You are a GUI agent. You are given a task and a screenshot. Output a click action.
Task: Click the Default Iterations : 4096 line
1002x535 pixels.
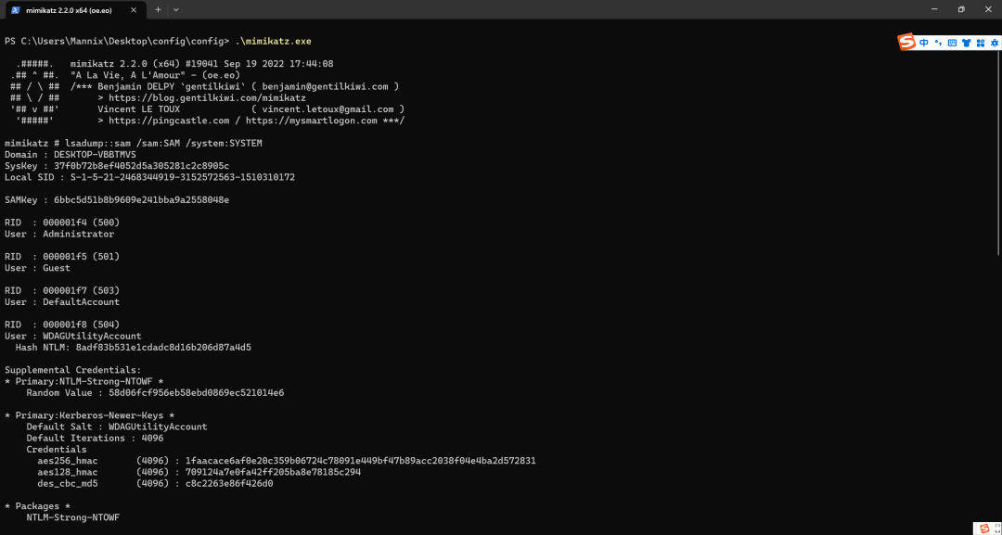pyautogui.click(x=96, y=438)
